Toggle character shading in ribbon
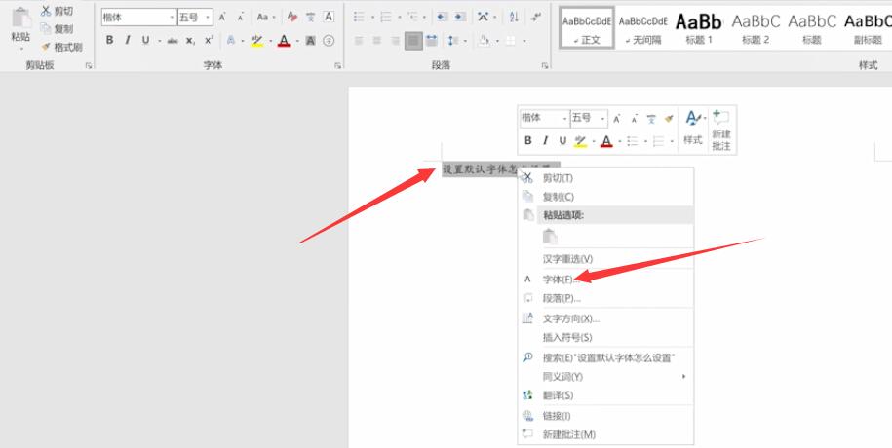Screen dimensions: 892x448 point(311,41)
